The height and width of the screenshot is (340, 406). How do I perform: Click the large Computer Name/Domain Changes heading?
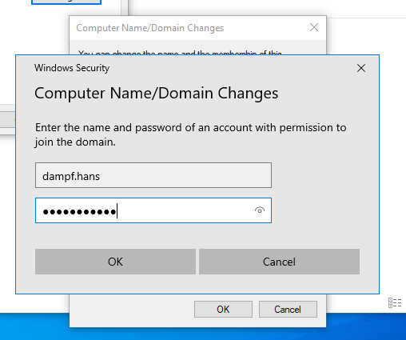click(x=157, y=94)
